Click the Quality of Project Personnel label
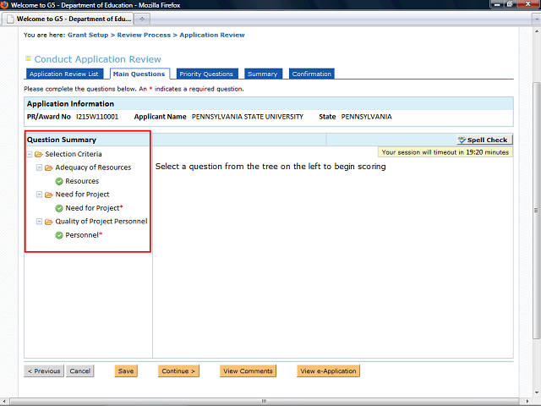The width and height of the screenshot is (541, 406). coord(101,222)
